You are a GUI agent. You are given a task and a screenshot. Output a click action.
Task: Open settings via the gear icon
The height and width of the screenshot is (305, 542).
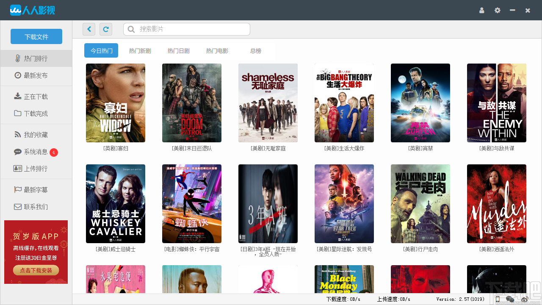[497, 10]
